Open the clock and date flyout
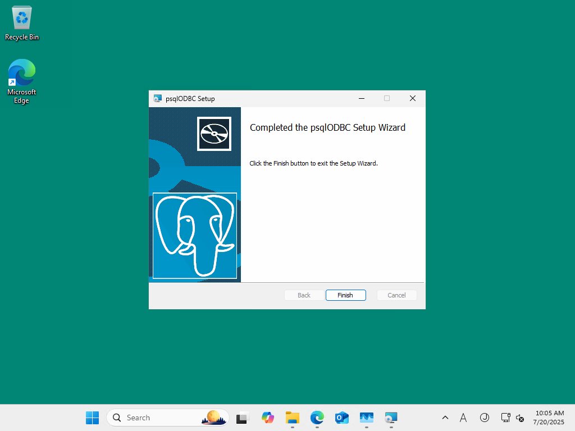The width and height of the screenshot is (575, 431). click(549, 418)
